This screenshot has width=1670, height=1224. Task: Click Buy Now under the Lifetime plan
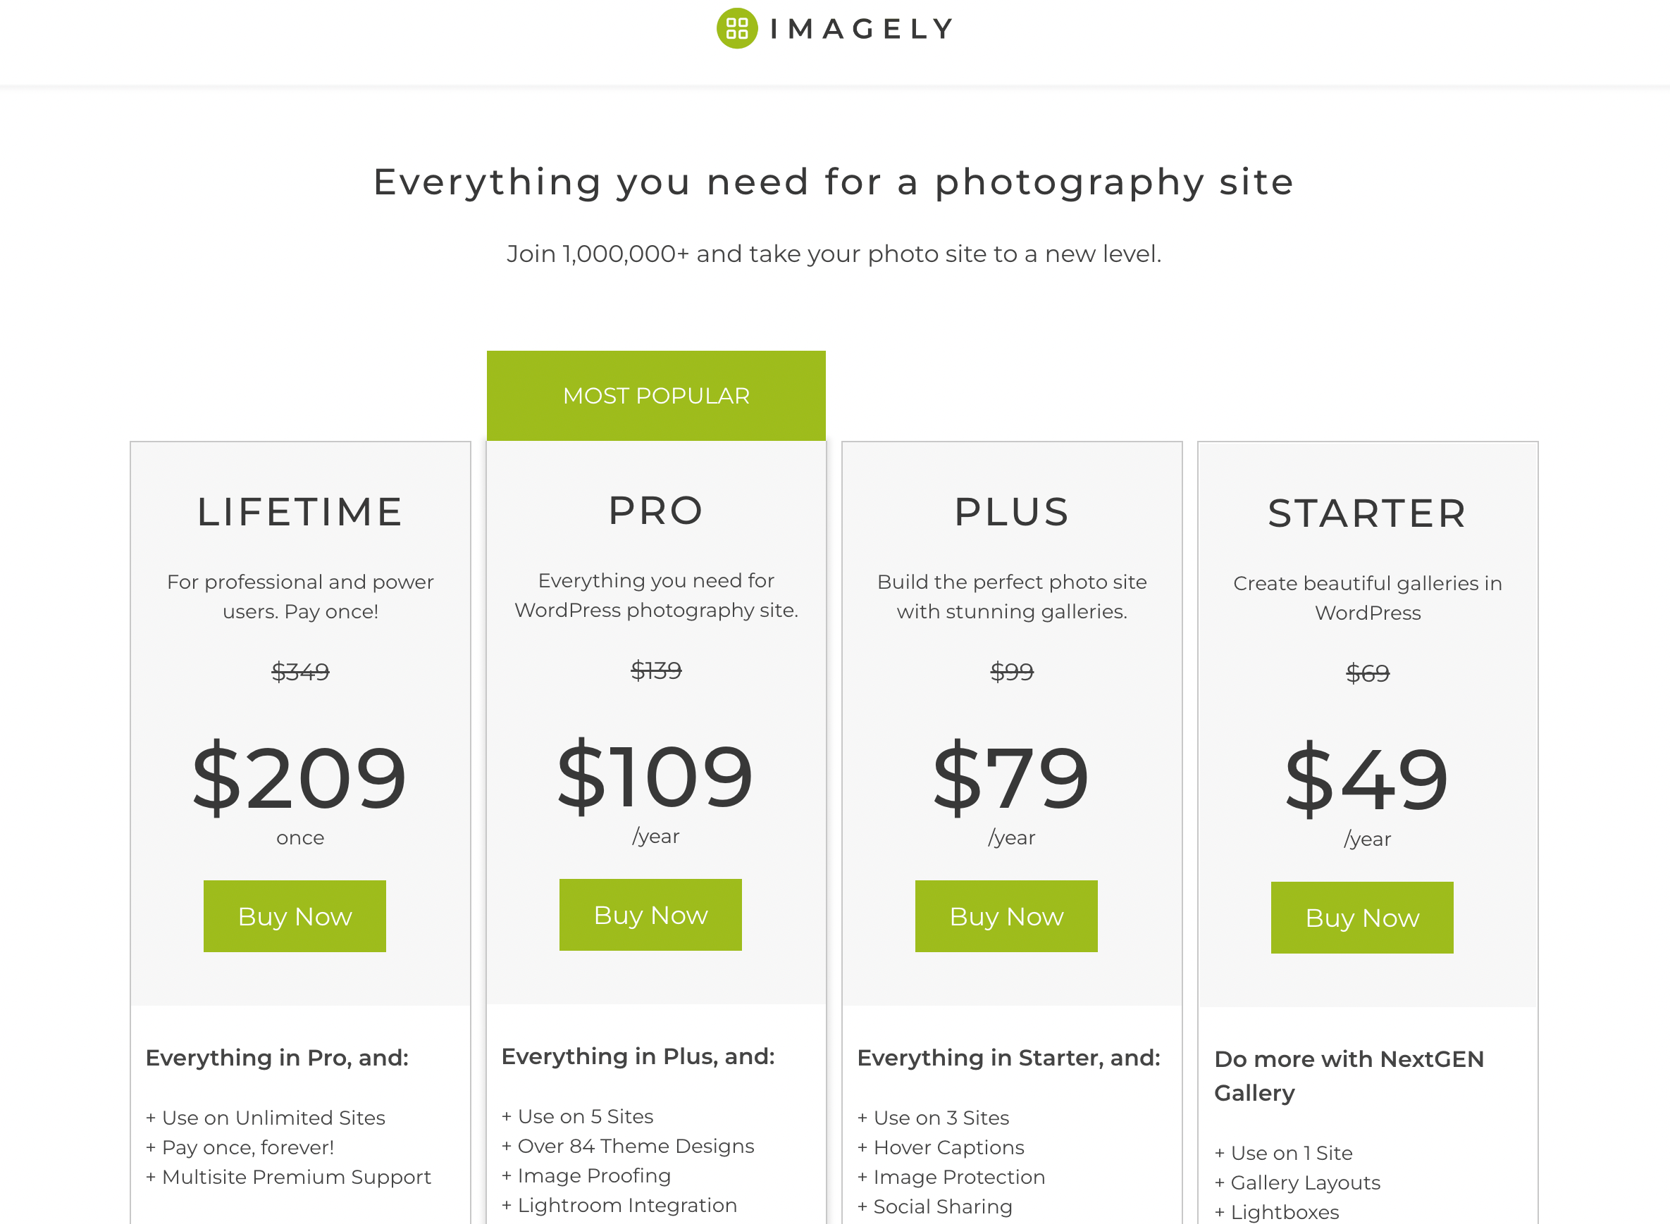coord(295,916)
